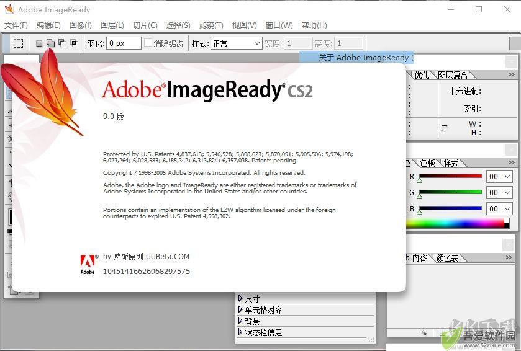Image resolution: width=521 pixels, height=351 pixels.
Task: Click the green G color slider
Action: pyautogui.click(x=451, y=192)
